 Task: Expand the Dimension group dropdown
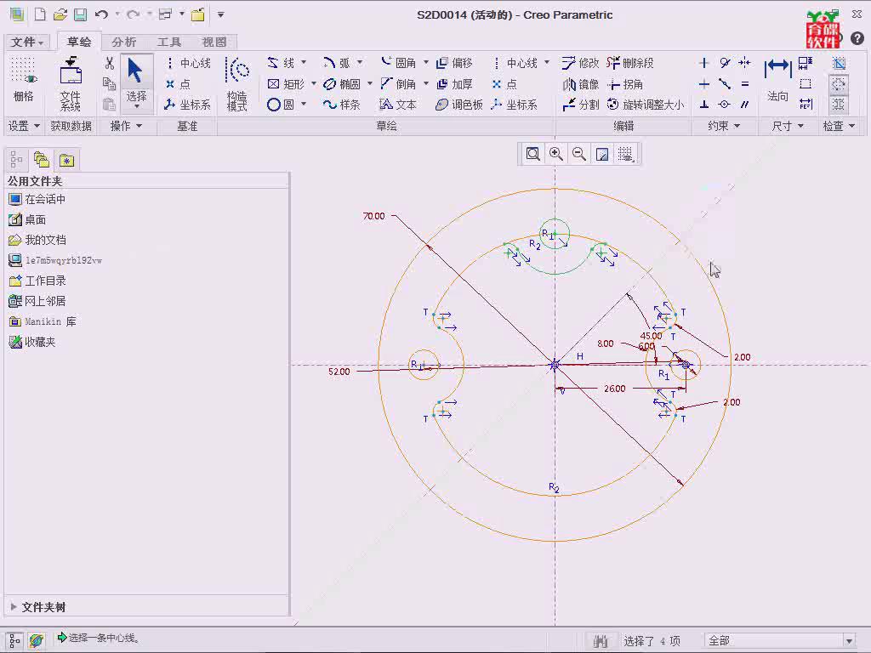point(788,126)
